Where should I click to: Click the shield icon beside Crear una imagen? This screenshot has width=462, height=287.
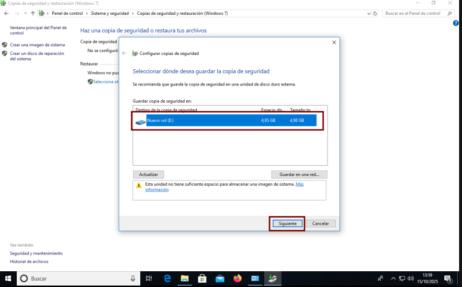[x=4, y=45]
